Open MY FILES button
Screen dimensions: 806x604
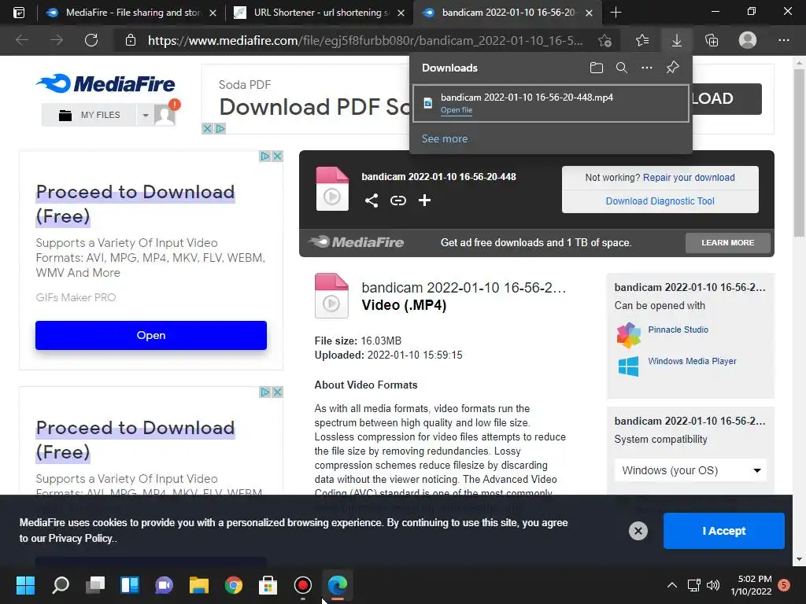click(90, 115)
